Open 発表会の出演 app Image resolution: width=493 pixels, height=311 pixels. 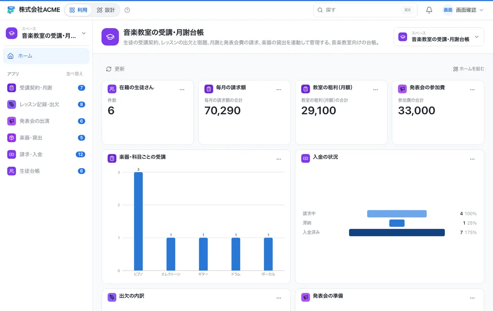46,121
